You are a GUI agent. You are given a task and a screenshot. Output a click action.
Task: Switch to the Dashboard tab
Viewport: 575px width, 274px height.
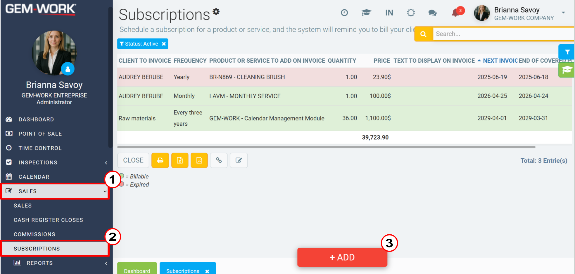click(137, 271)
